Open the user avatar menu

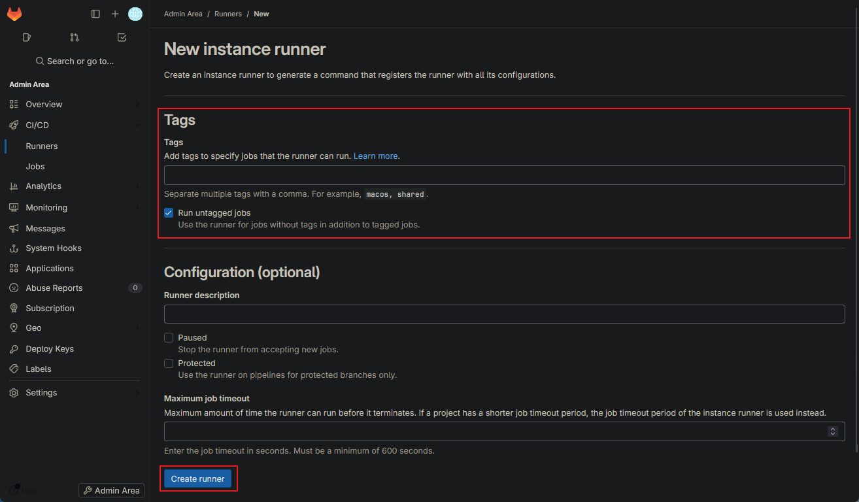[x=135, y=14]
